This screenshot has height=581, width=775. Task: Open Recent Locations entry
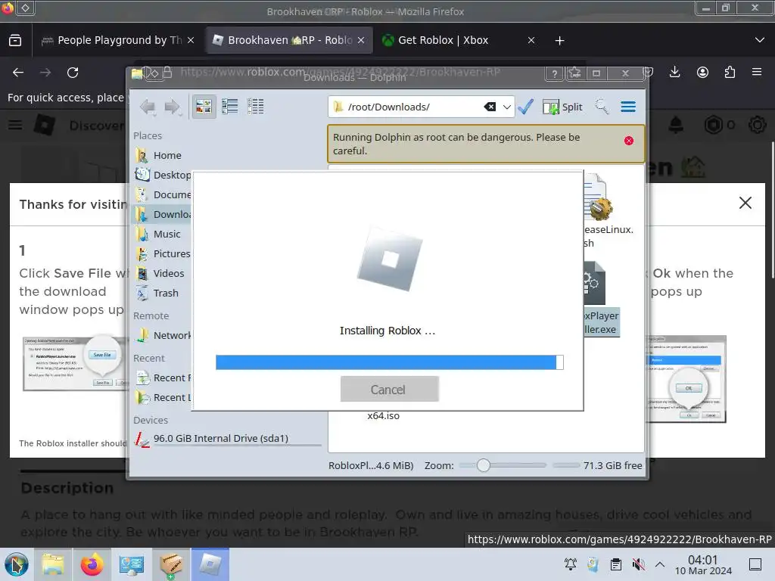click(x=163, y=398)
